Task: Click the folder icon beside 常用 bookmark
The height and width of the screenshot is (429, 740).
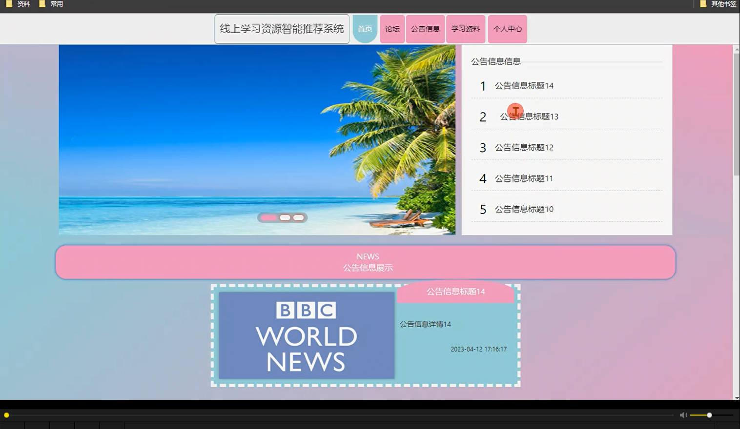Action: coord(41,4)
